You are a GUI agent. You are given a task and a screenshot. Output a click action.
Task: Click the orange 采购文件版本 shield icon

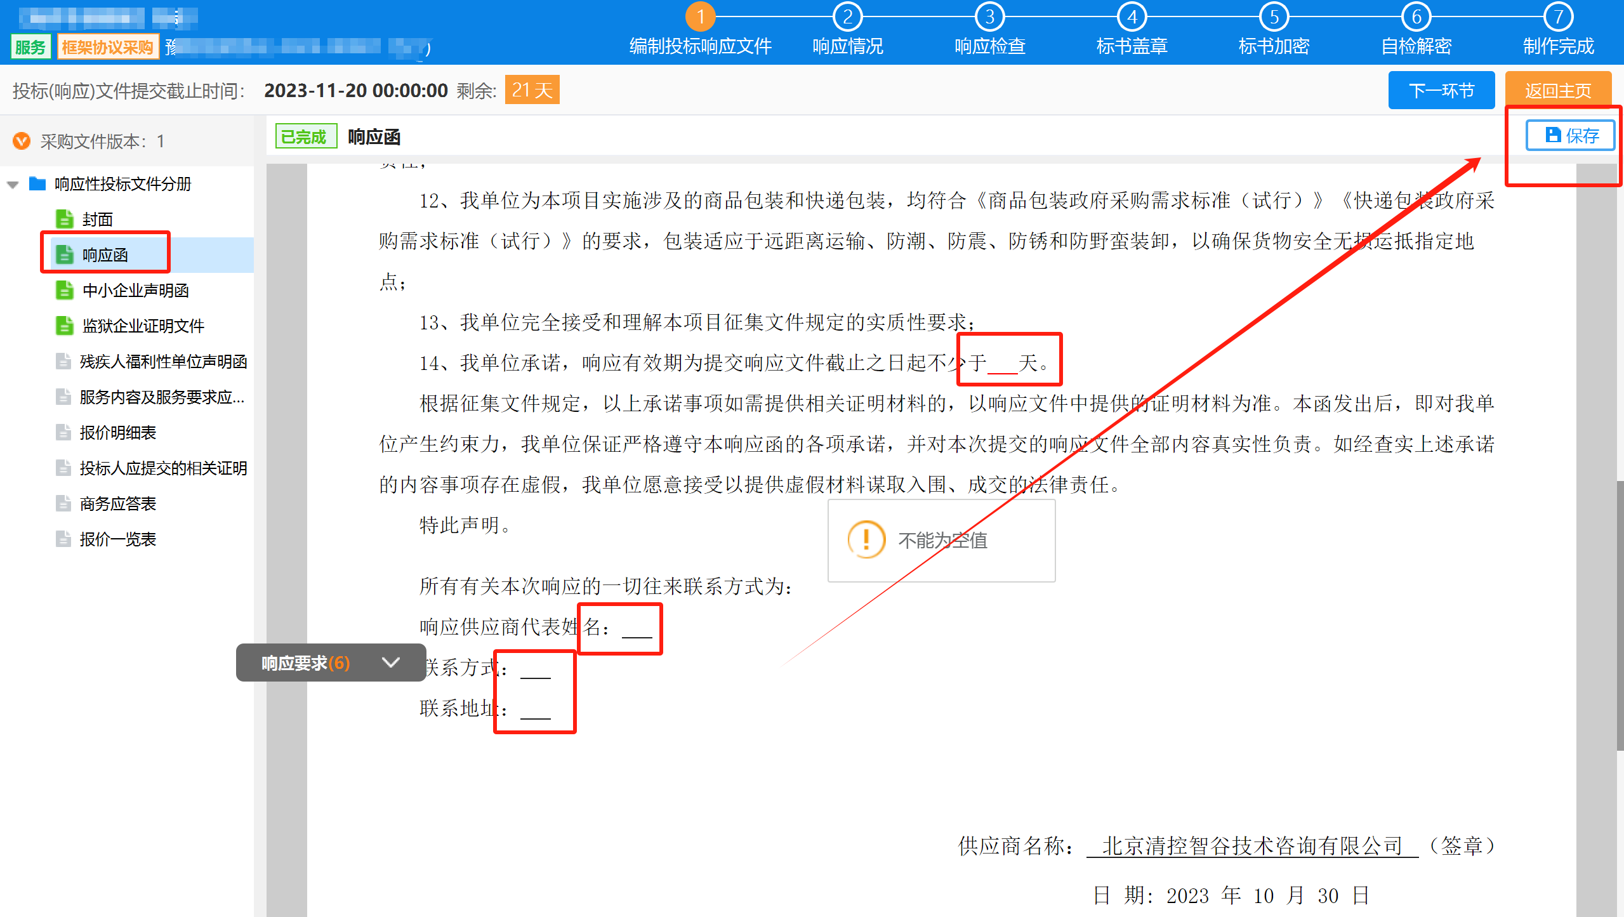[x=22, y=140]
